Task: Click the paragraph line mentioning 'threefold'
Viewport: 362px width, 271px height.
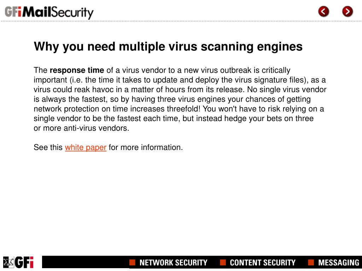Action: coord(179,109)
